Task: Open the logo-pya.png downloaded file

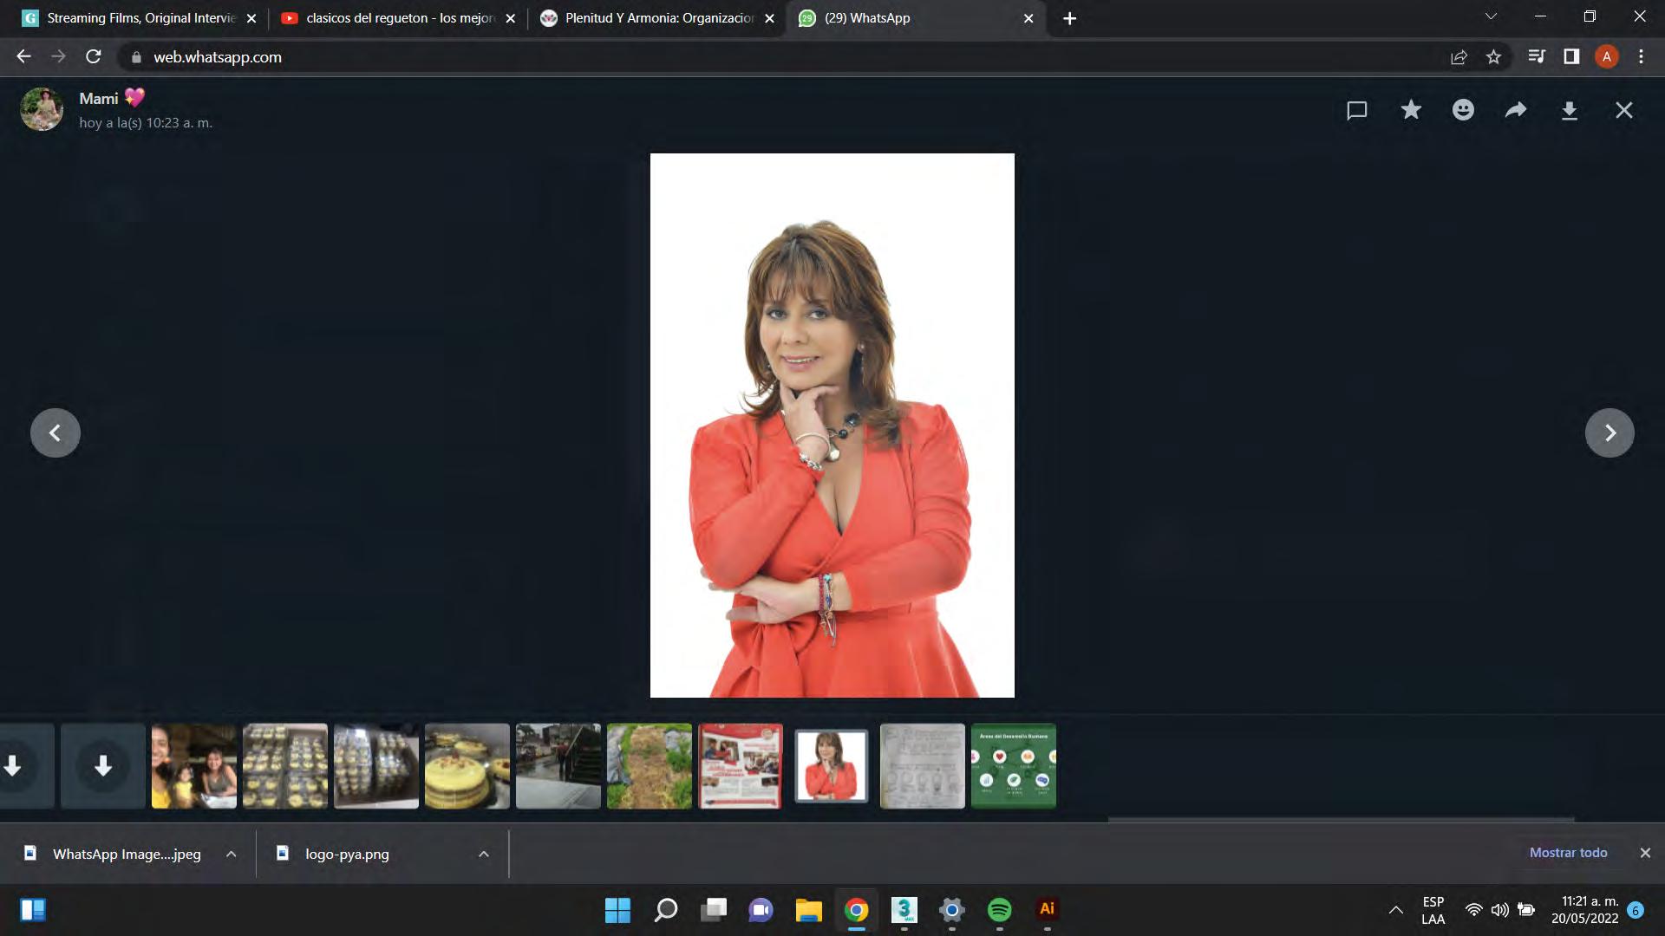Action: (x=346, y=854)
